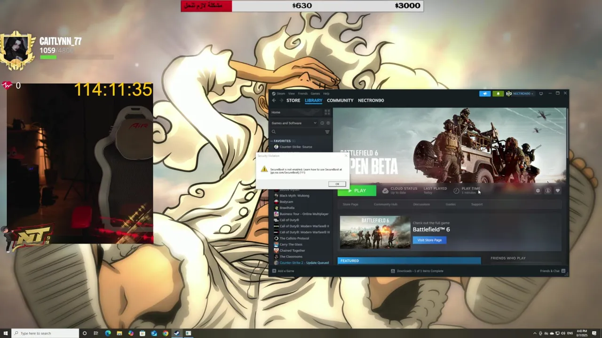Click the Battlefield 6 full game thumbnail
This screenshot has height=338, width=602.
(x=375, y=232)
